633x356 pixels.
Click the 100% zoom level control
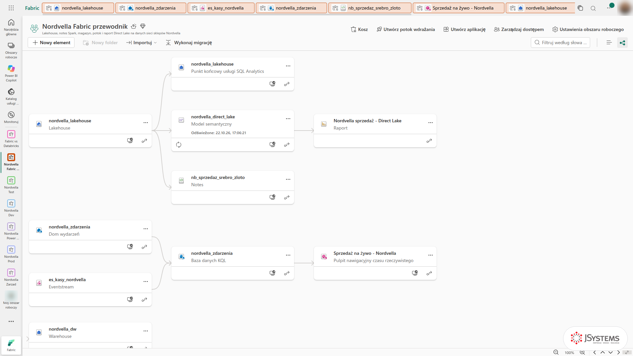(569, 352)
